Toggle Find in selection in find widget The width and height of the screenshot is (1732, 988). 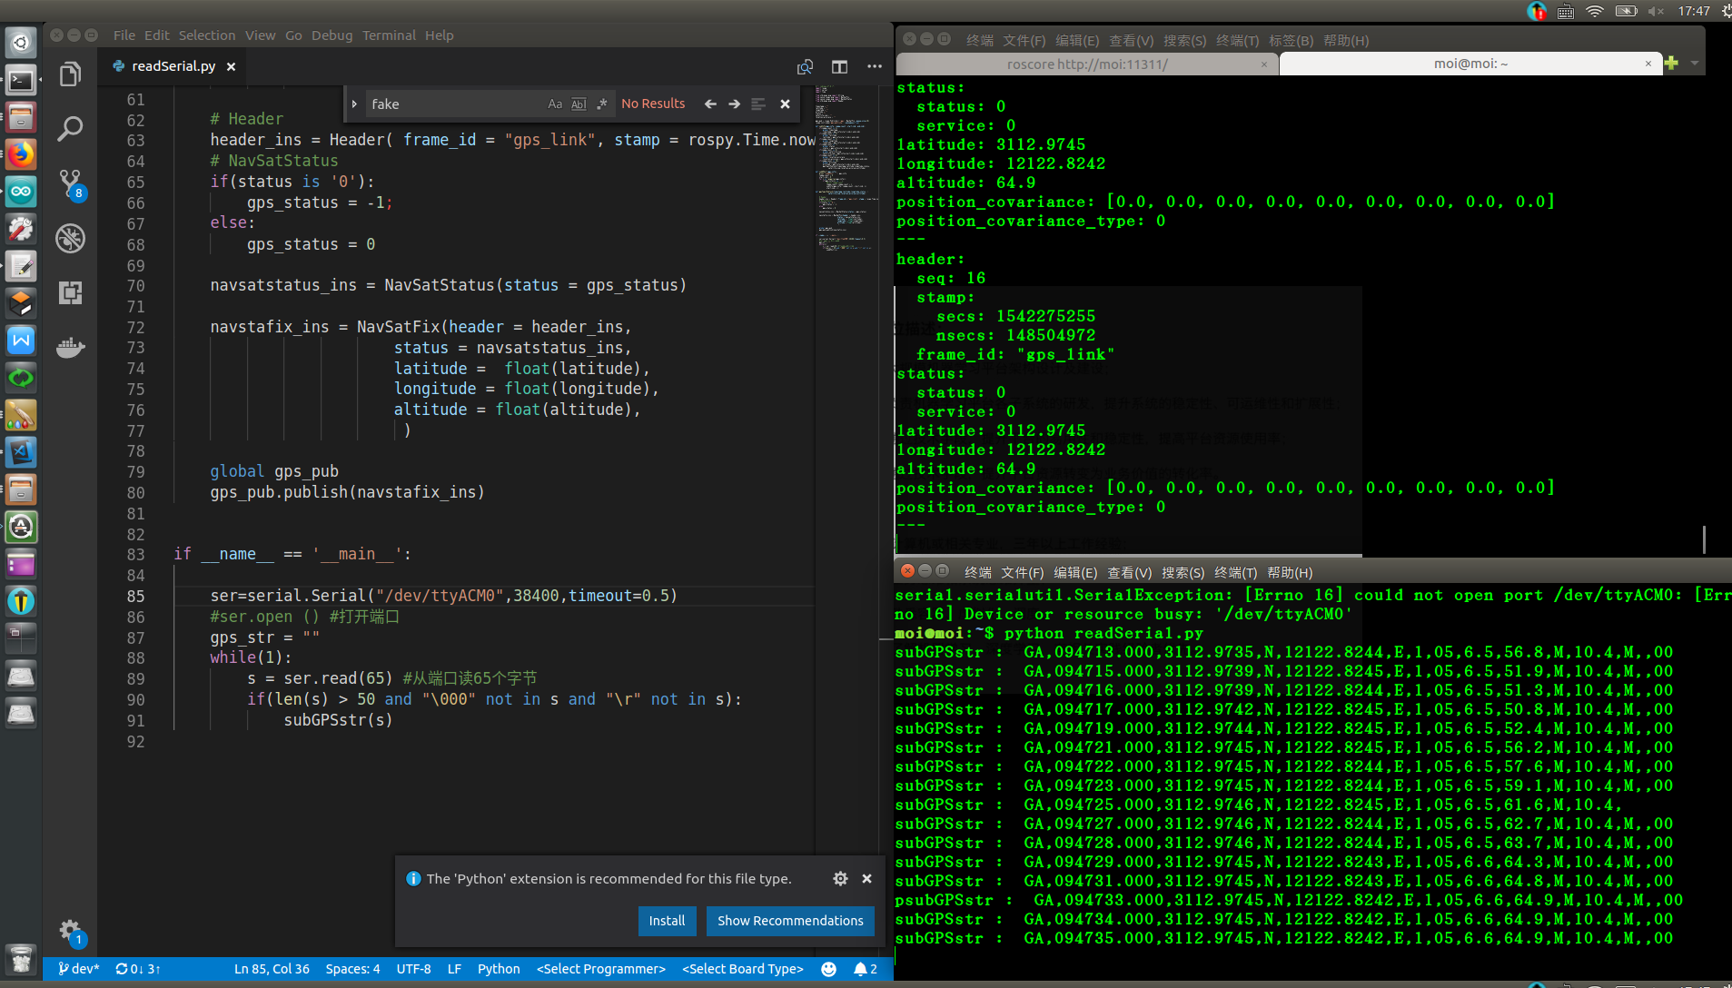tap(758, 104)
